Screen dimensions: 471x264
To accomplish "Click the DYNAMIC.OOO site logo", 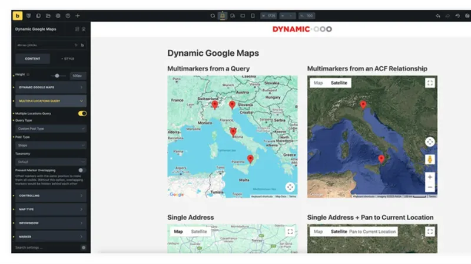I will point(302,29).
